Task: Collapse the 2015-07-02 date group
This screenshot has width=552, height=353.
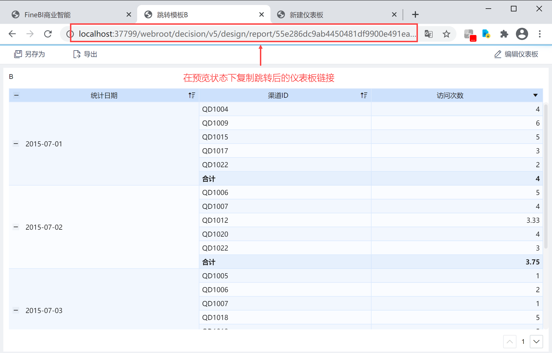Action: pos(16,227)
